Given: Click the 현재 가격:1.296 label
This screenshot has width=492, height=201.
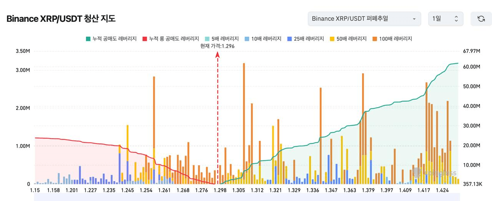Looking at the screenshot, I should tap(217, 46).
